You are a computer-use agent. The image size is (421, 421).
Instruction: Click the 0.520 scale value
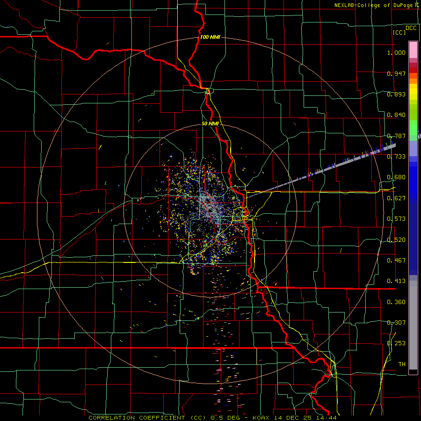396,240
